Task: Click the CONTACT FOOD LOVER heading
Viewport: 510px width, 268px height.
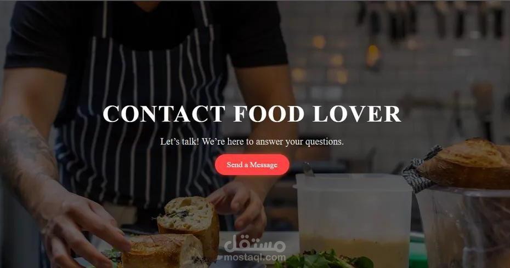Action: point(252,114)
